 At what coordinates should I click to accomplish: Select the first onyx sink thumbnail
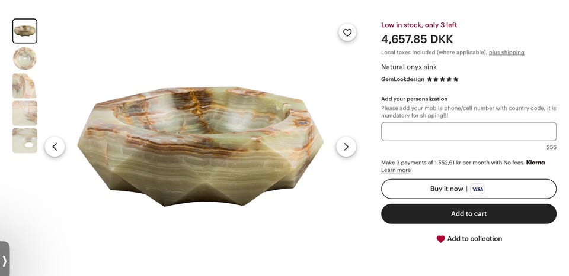point(25,31)
